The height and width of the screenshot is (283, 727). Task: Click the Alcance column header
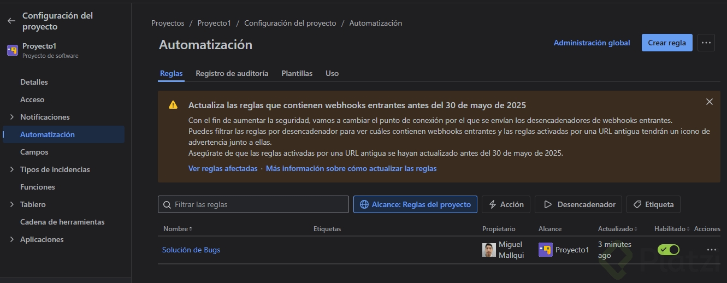click(550, 229)
